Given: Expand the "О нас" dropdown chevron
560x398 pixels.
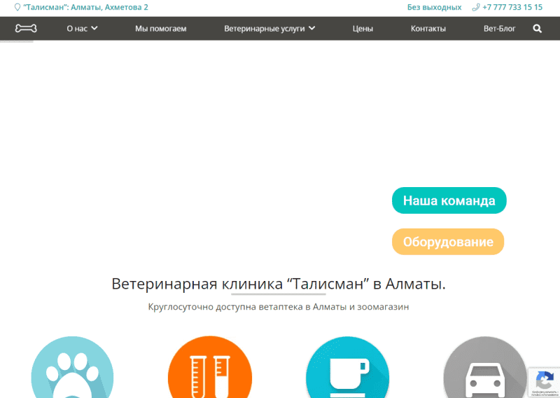Looking at the screenshot, I should coord(94,28).
